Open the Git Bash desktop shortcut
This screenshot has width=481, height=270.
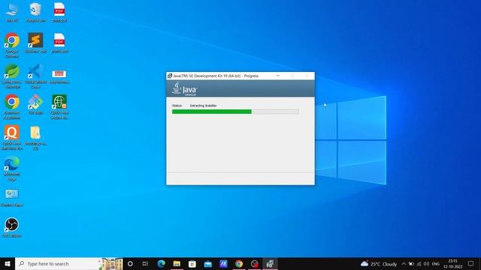click(35, 104)
